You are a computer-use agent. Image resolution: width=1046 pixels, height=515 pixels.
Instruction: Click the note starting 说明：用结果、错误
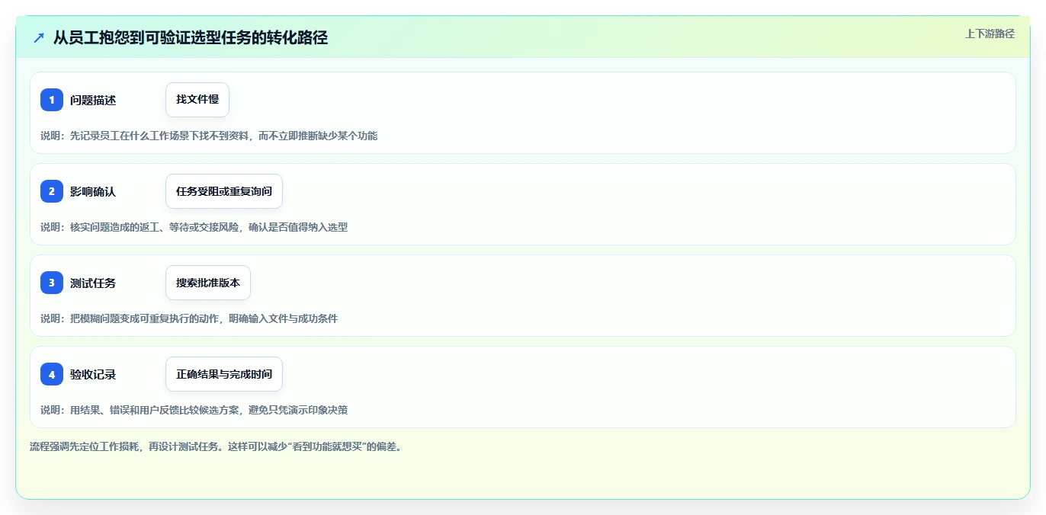coord(194,410)
